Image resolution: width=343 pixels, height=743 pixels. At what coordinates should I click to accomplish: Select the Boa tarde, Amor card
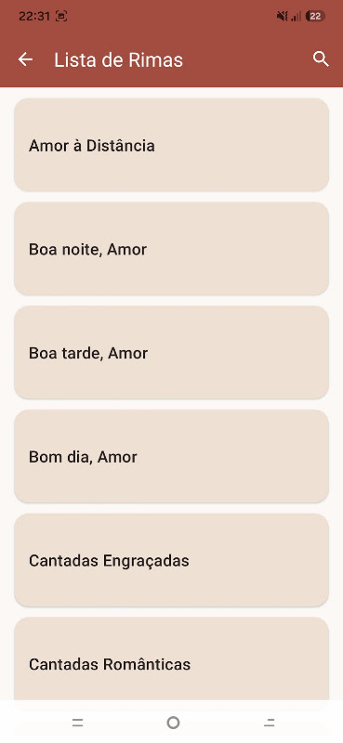coord(171,353)
